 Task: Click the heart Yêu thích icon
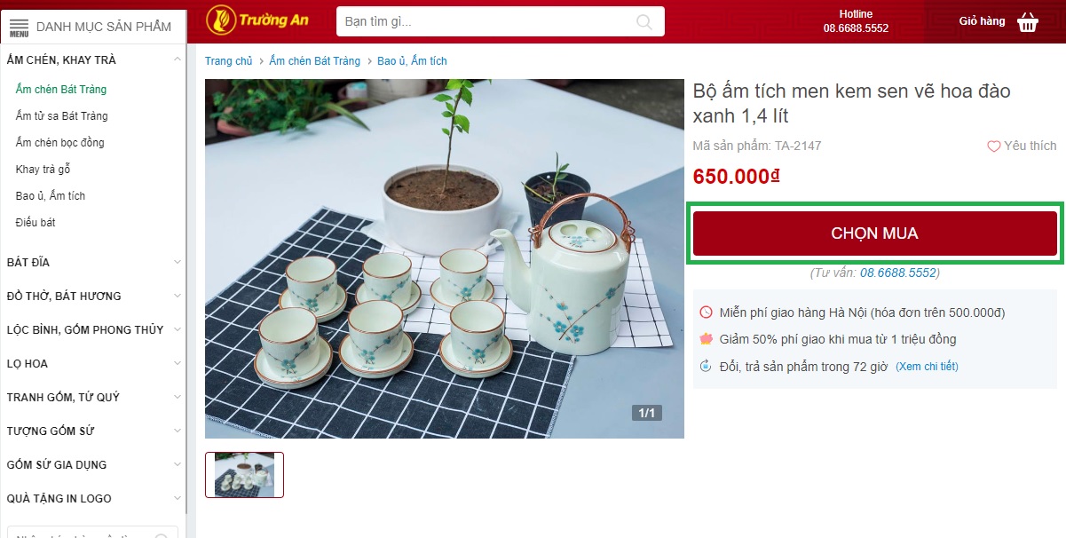[x=994, y=146]
